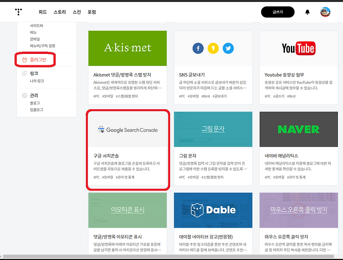343x260 pixels.
Task: Click the #스팸/불펌 방지 tag on Akismet card
Action: coord(127,96)
